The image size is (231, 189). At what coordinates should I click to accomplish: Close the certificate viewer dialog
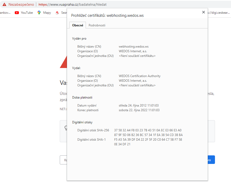pos(203,12)
